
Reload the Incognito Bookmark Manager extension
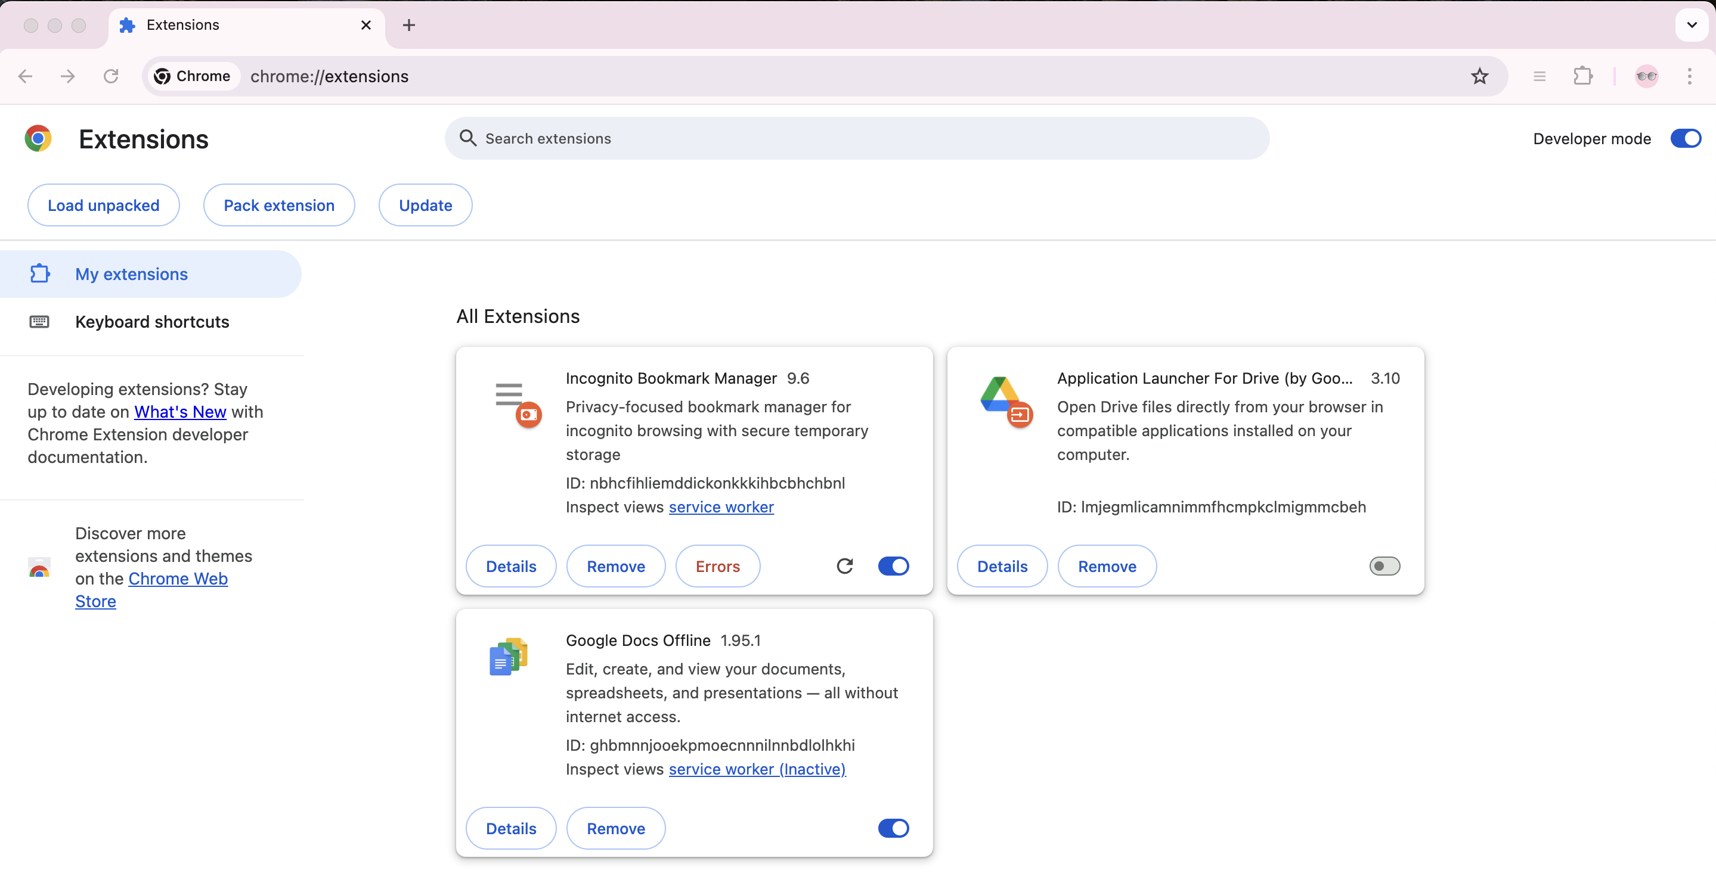pyautogui.click(x=845, y=565)
